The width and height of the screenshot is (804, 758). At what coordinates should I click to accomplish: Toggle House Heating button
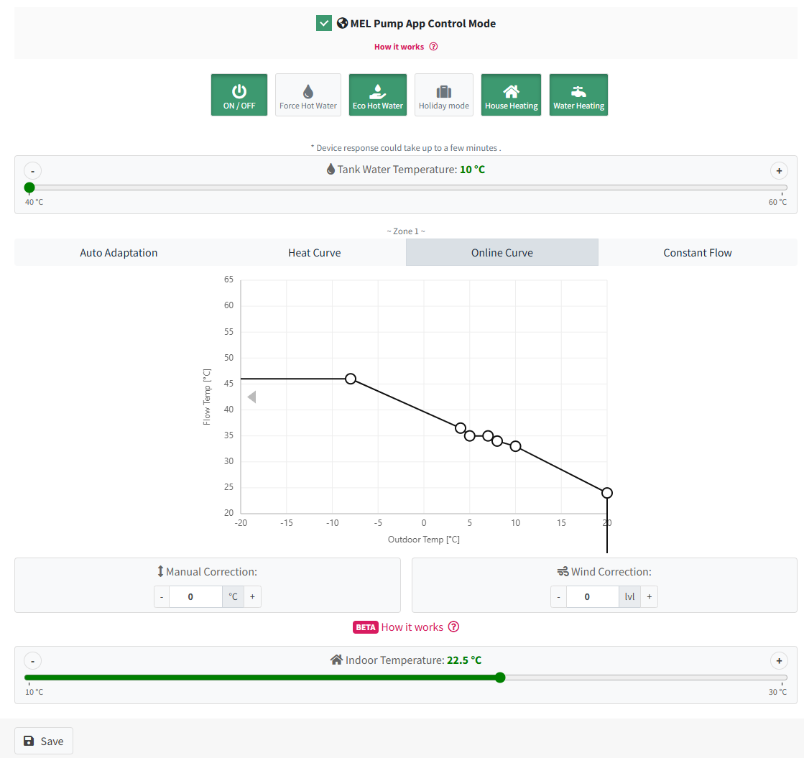click(511, 95)
